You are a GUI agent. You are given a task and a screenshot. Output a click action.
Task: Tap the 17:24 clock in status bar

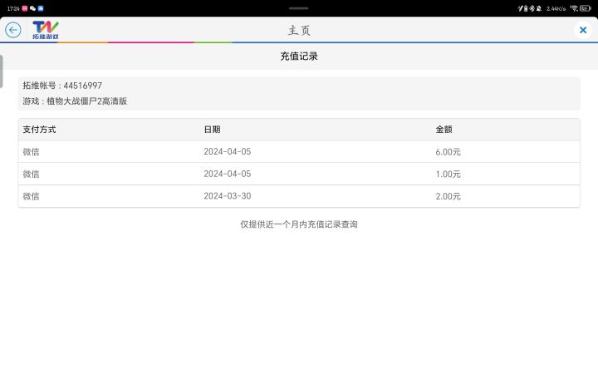click(x=13, y=8)
